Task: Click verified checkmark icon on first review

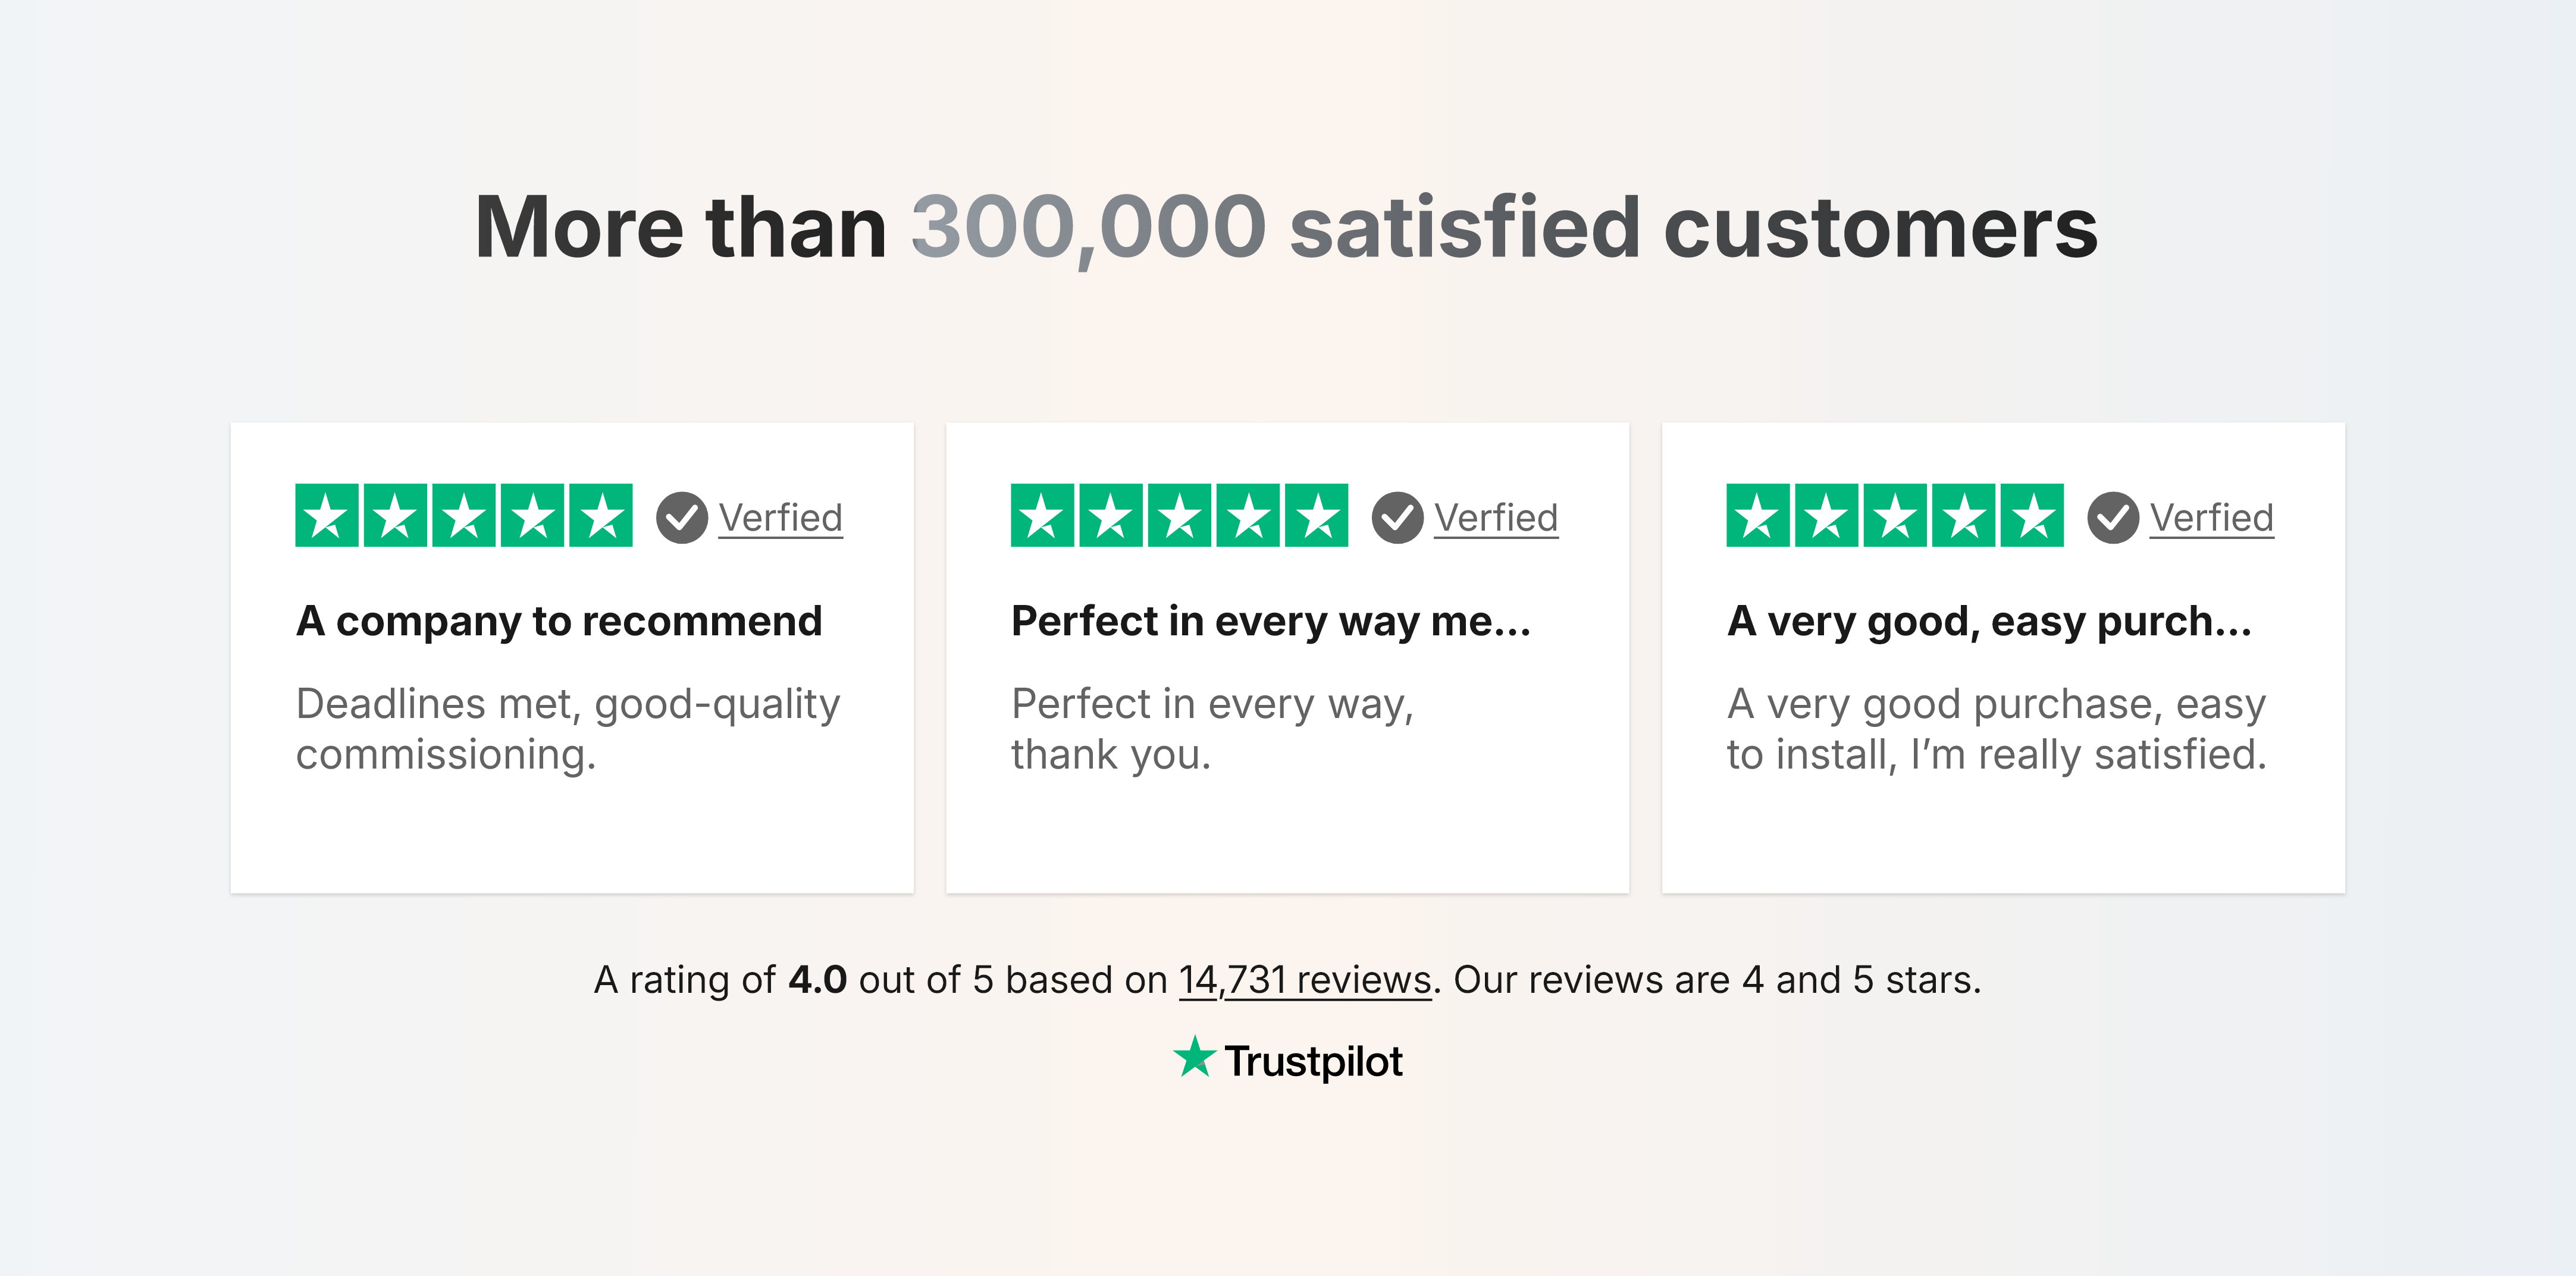Action: point(682,518)
